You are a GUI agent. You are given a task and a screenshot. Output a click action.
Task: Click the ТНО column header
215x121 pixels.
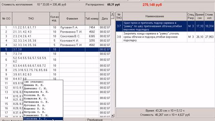[31, 18]
